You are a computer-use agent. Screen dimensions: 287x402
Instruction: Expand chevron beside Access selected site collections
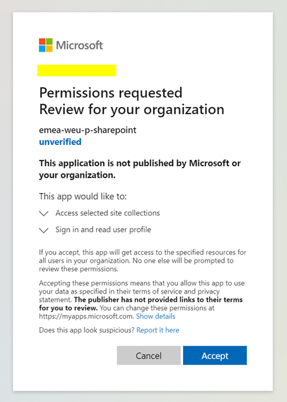tap(44, 213)
